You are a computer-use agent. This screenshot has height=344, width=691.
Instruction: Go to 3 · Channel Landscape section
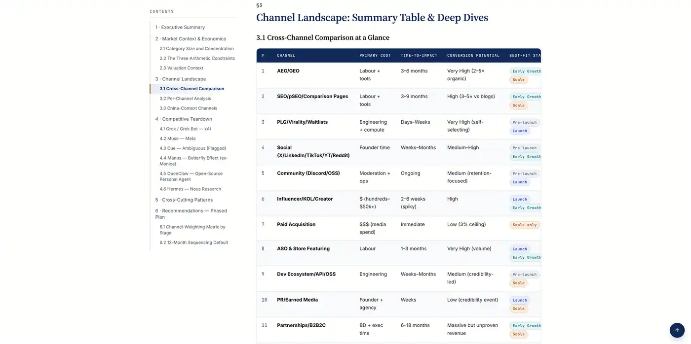pos(181,79)
